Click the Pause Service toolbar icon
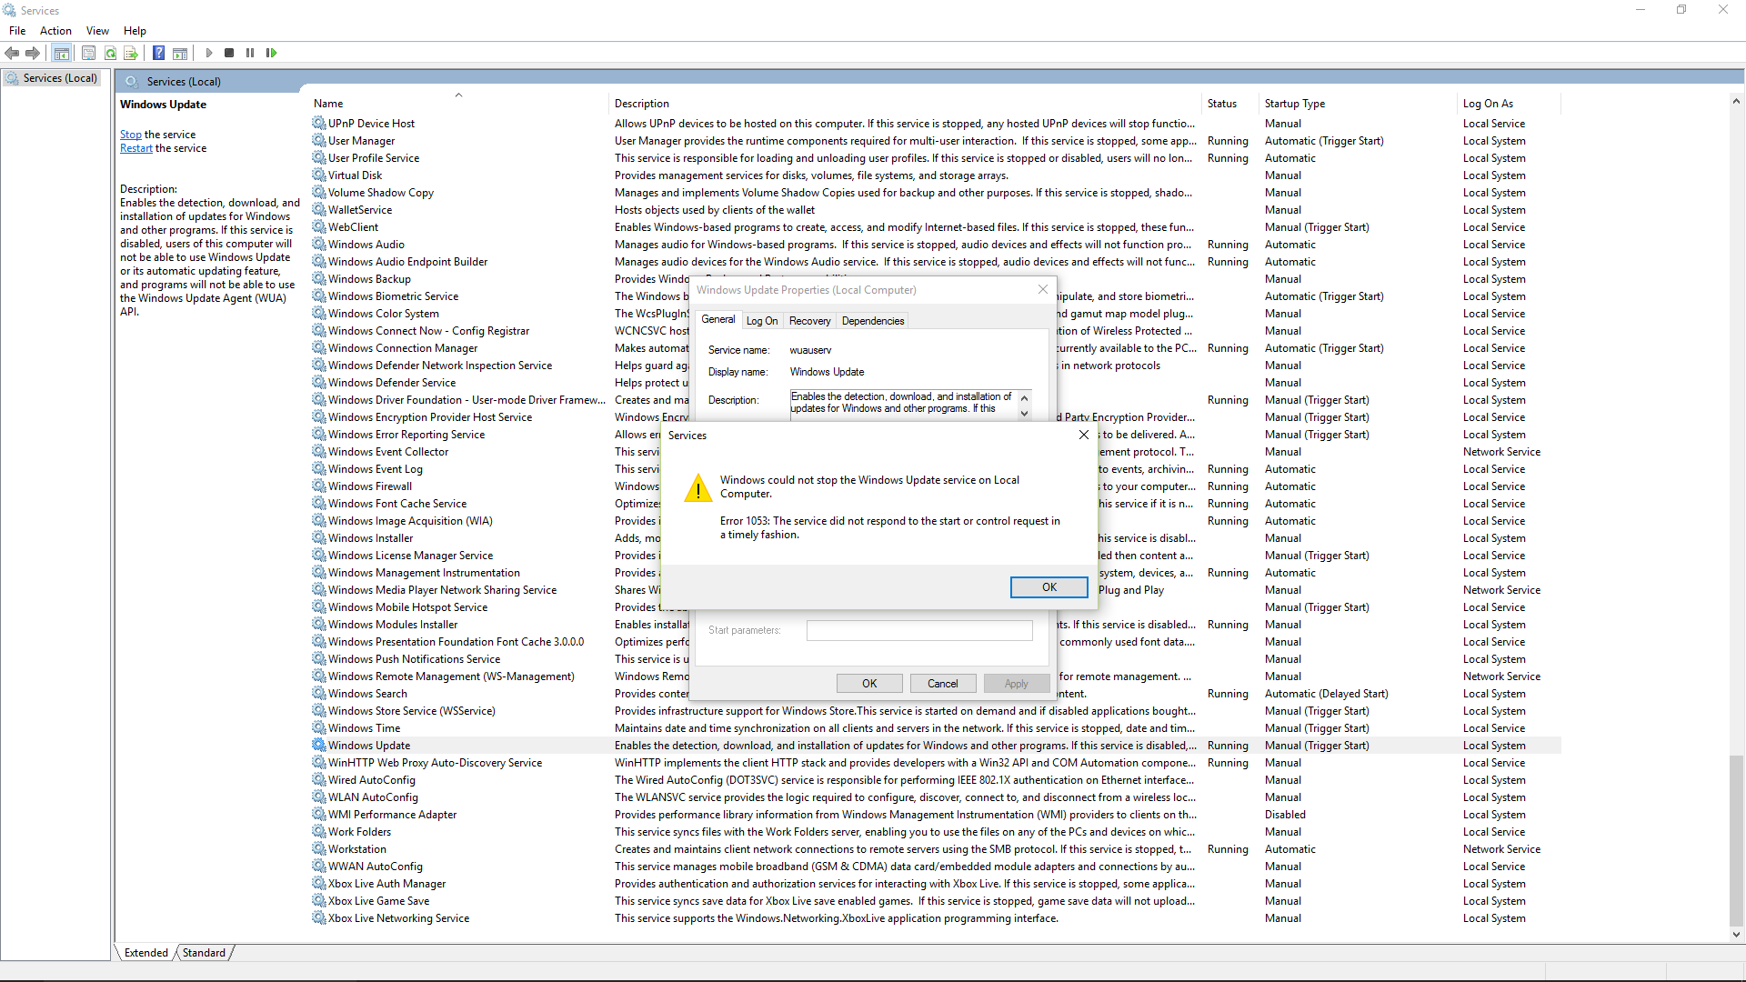Viewport: 1746px width, 982px height. coord(250,53)
